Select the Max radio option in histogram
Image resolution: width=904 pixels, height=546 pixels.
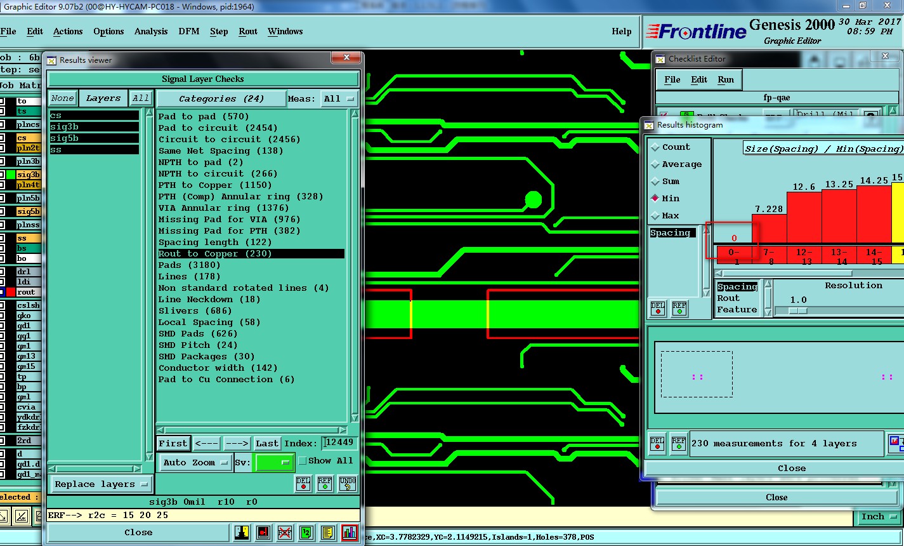coord(655,216)
